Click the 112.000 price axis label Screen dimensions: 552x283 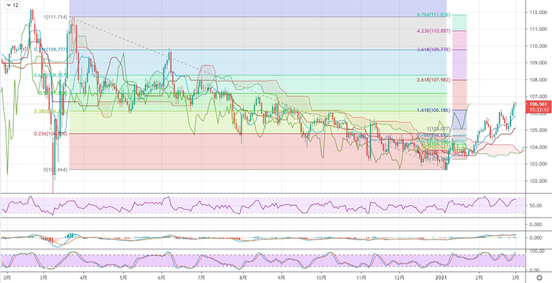click(x=538, y=12)
